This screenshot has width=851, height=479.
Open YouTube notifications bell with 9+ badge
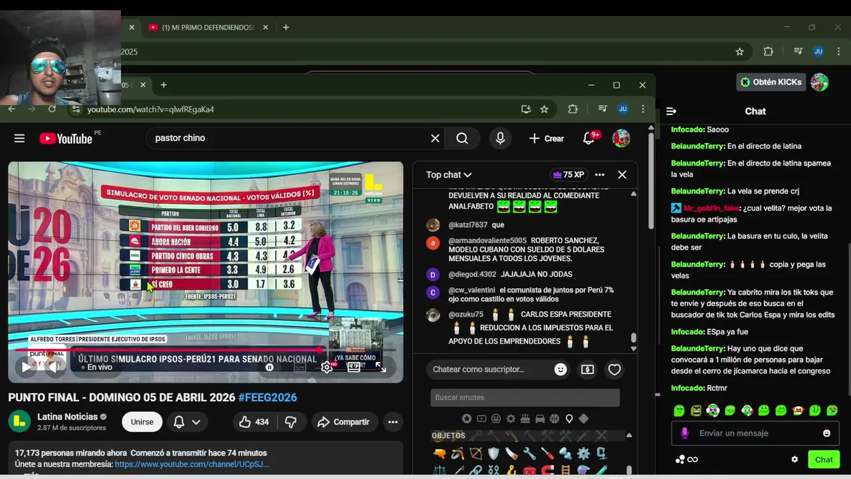(x=588, y=138)
